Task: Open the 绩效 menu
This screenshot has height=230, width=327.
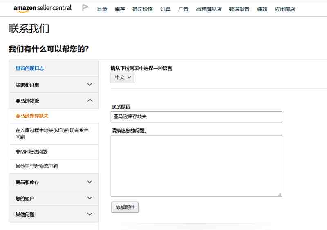Action: click(262, 9)
